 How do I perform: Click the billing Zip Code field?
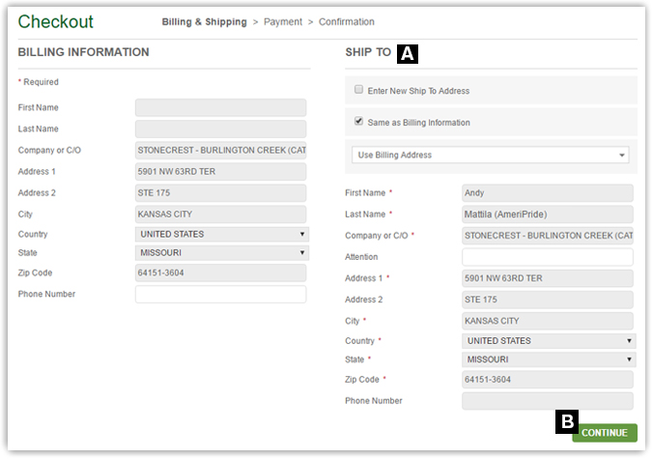pyautogui.click(x=220, y=273)
